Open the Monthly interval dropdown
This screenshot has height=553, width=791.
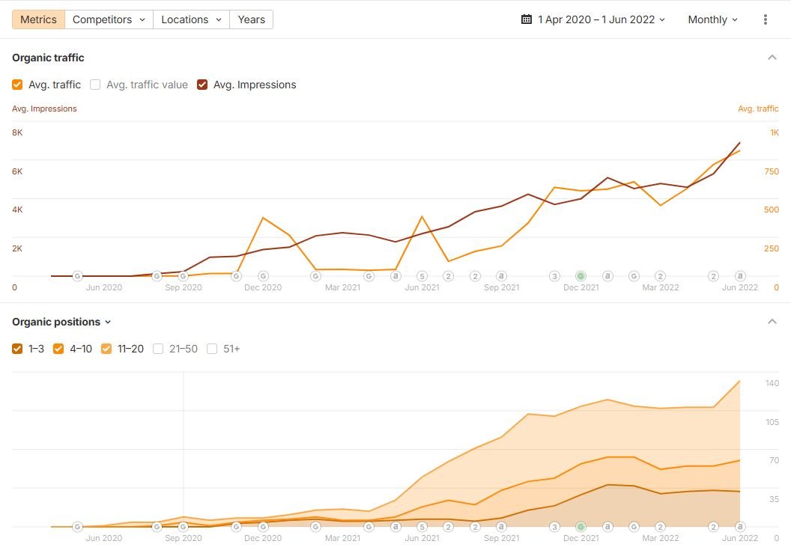pyautogui.click(x=712, y=19)
